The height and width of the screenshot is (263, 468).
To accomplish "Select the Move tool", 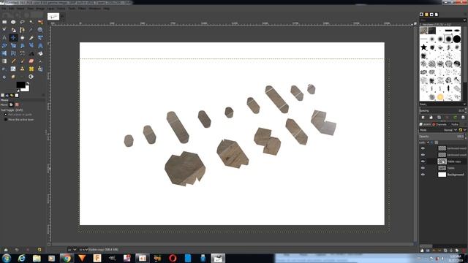I will pyautogui.click(x=13, y=37).
